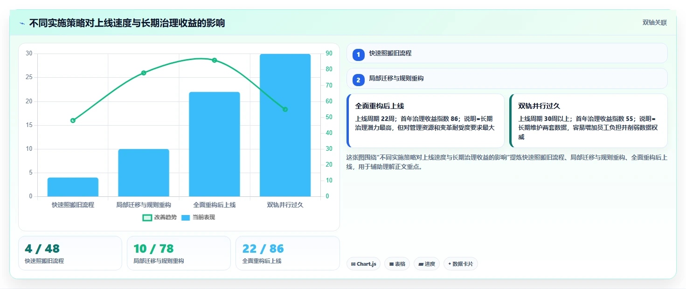
Task: Click the blue bar for 局部迁移与规则重构
Action: point(144,173)
